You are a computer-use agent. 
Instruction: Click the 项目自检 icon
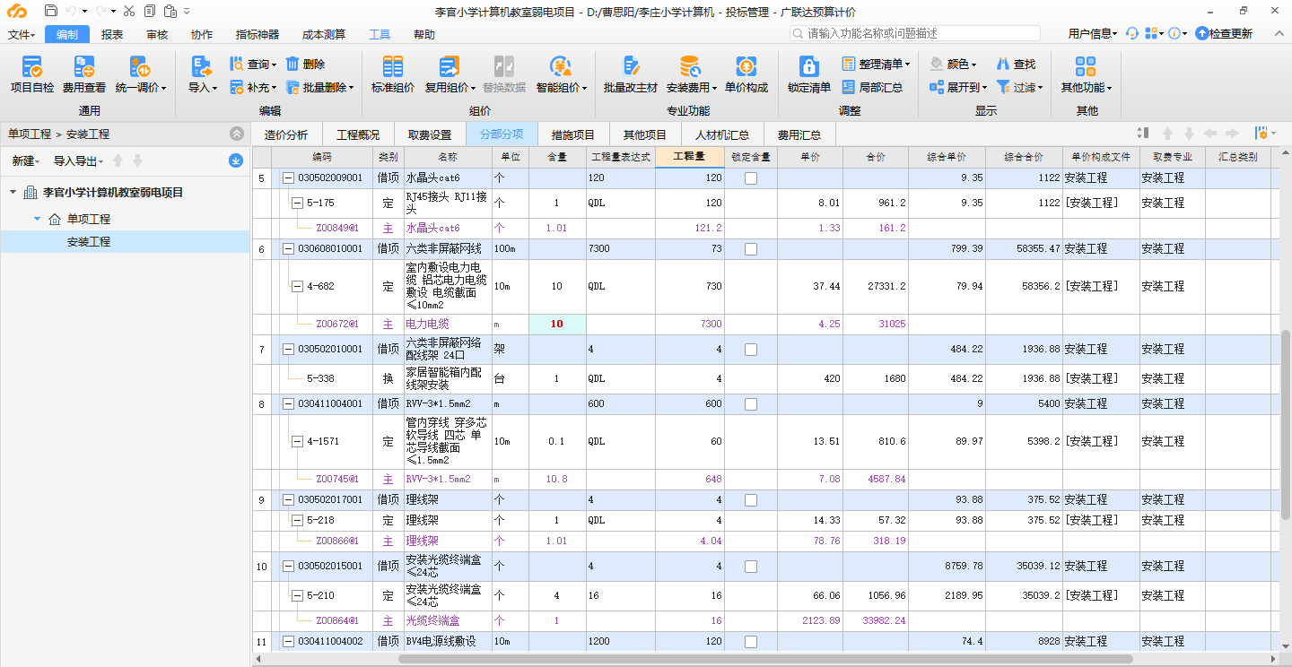coord(32,67)
